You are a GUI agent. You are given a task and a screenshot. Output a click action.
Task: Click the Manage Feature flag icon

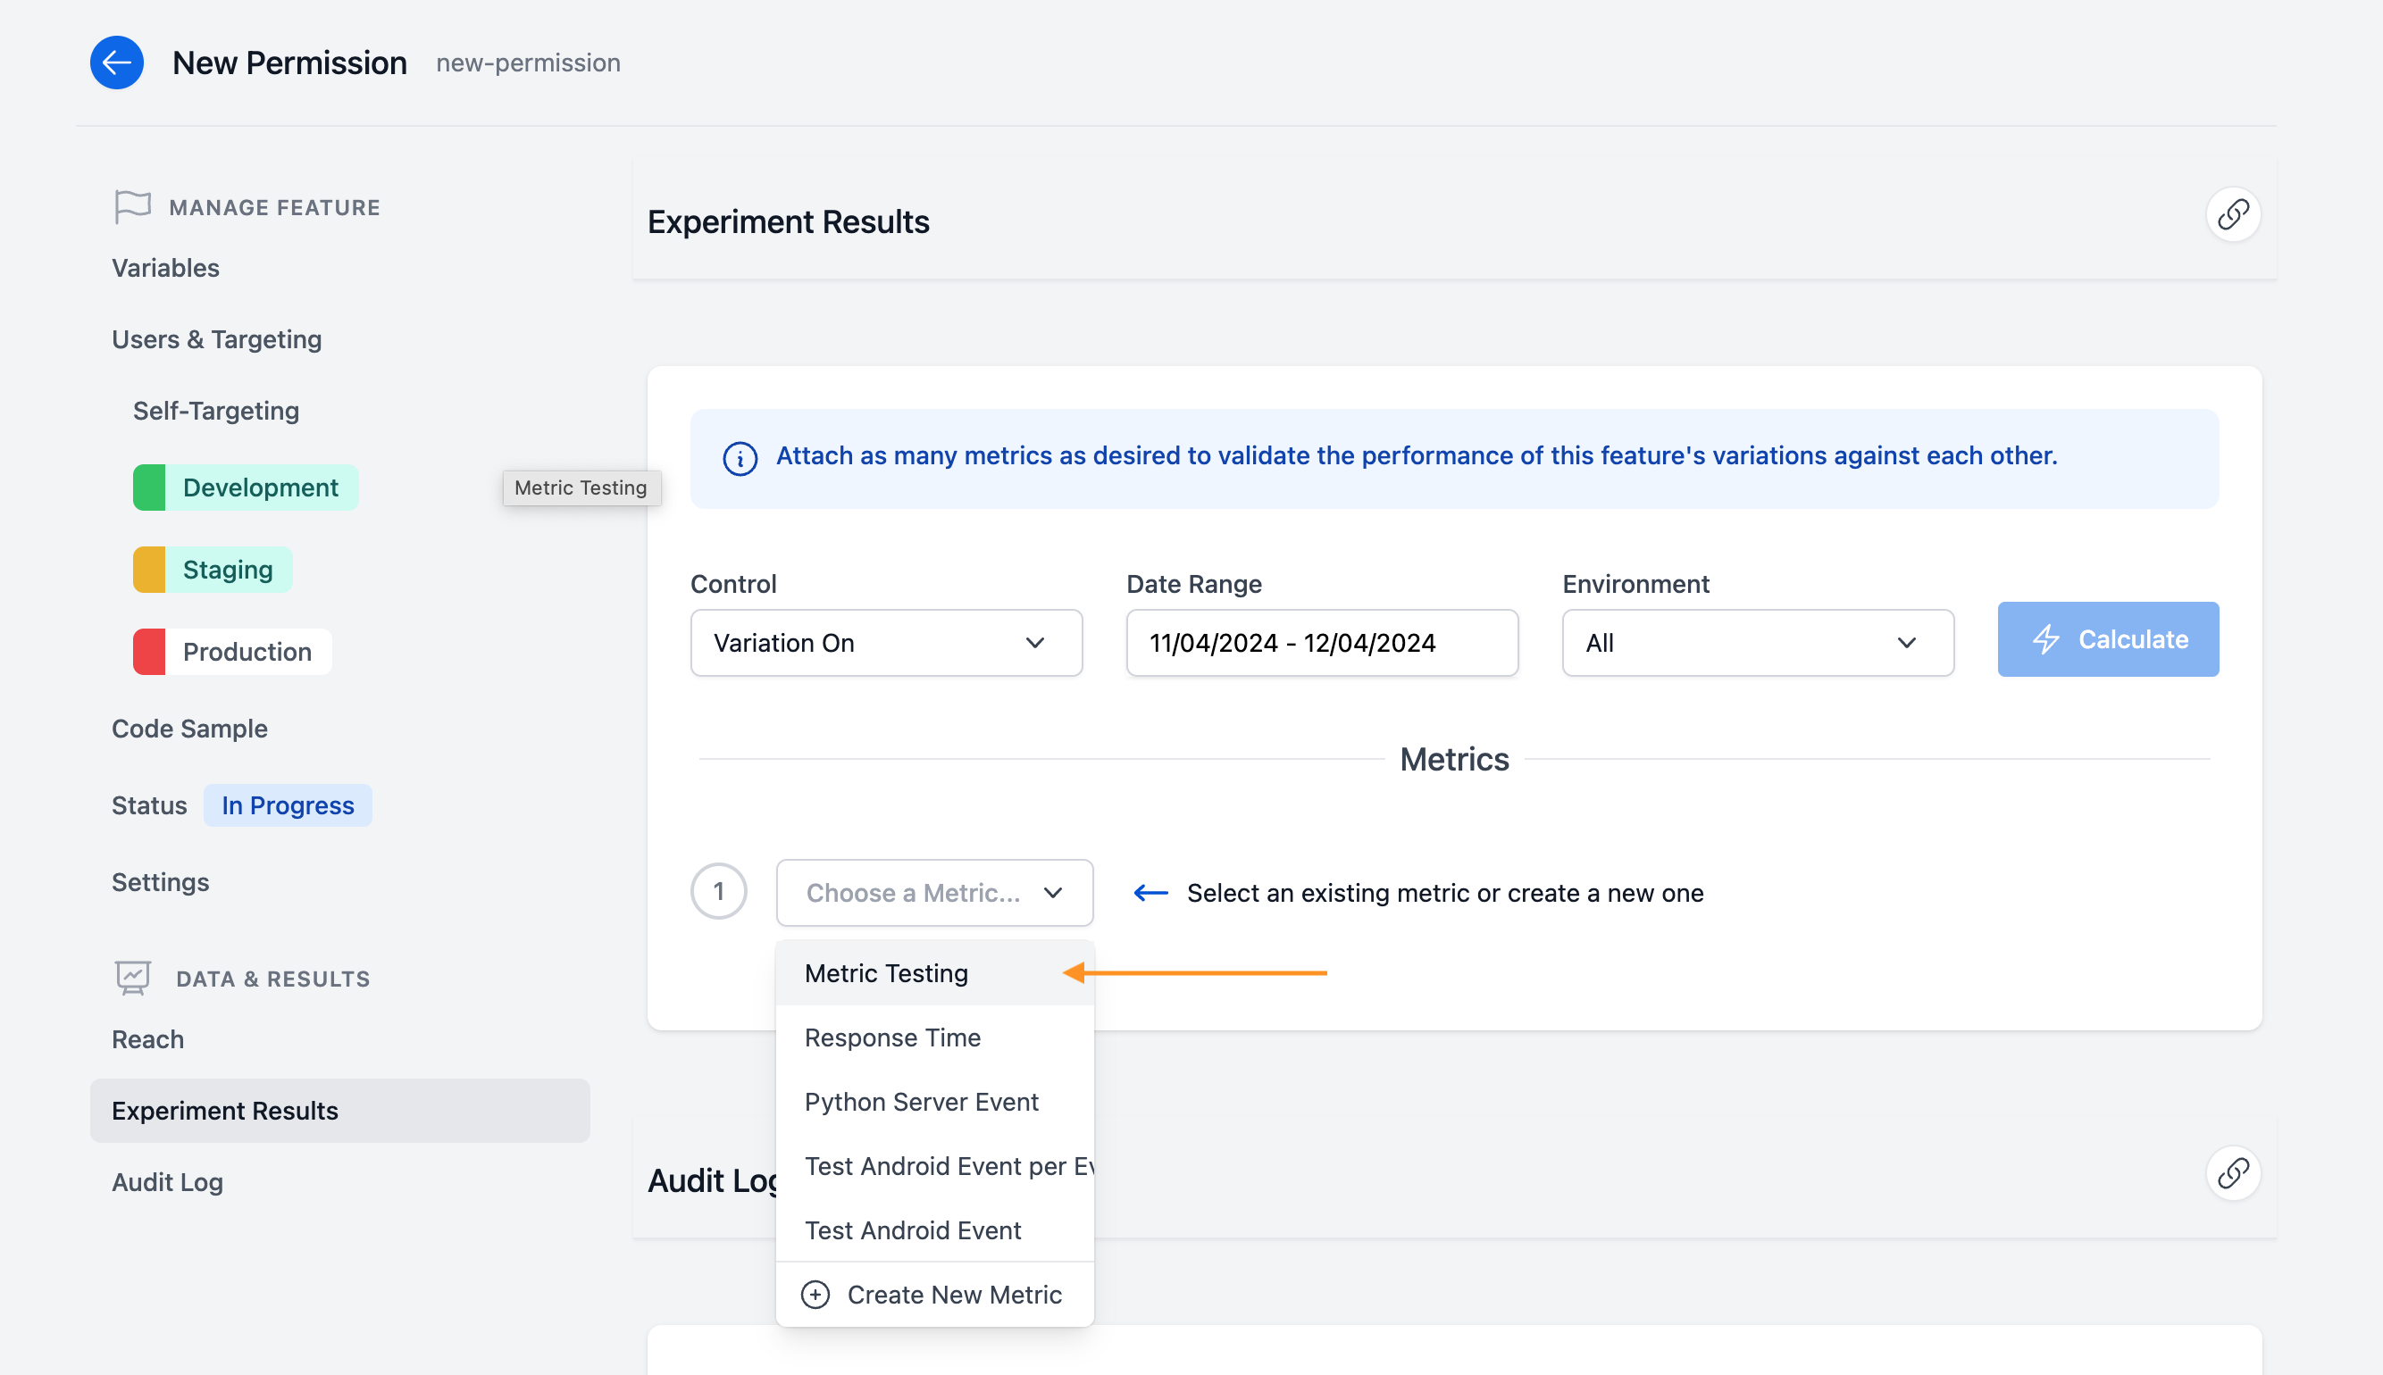tap(132, 206)
